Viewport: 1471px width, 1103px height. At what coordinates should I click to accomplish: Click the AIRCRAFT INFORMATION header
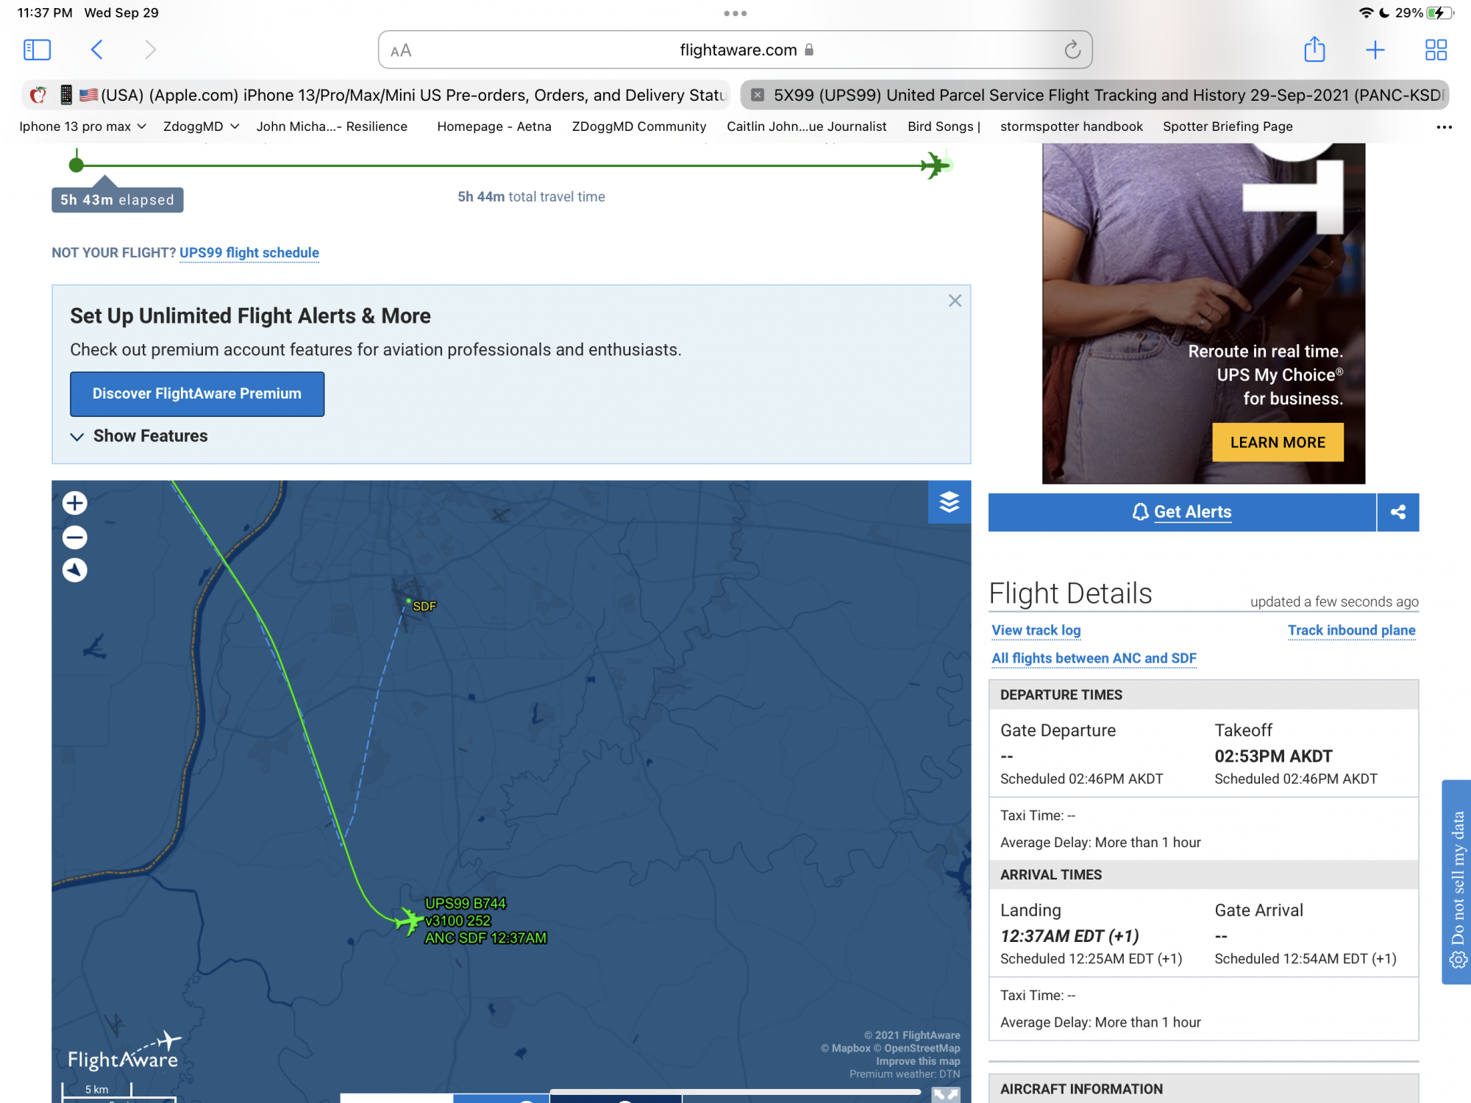tap(1203, 1089)
